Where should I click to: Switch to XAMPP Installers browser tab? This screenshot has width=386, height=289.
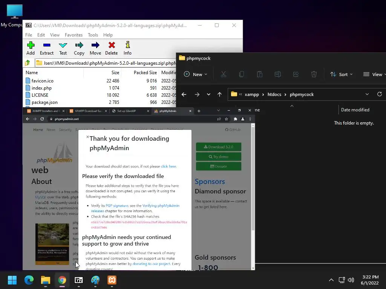46,111
